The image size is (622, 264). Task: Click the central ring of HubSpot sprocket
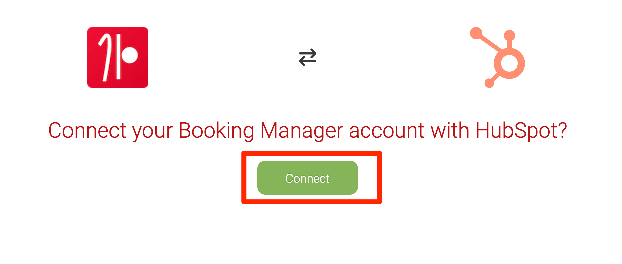pyautogui.click(x=509, y=63)
